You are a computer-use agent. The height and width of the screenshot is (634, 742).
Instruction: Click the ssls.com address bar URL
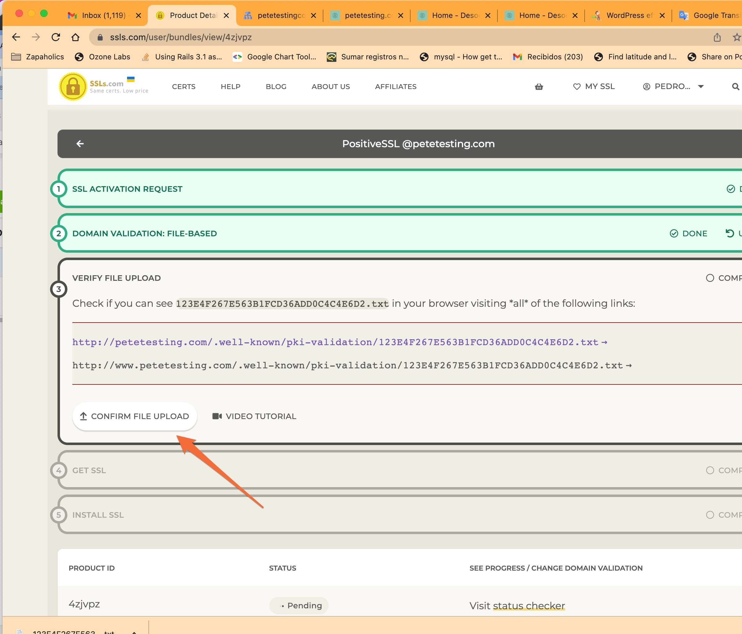(x=181, y=37)
